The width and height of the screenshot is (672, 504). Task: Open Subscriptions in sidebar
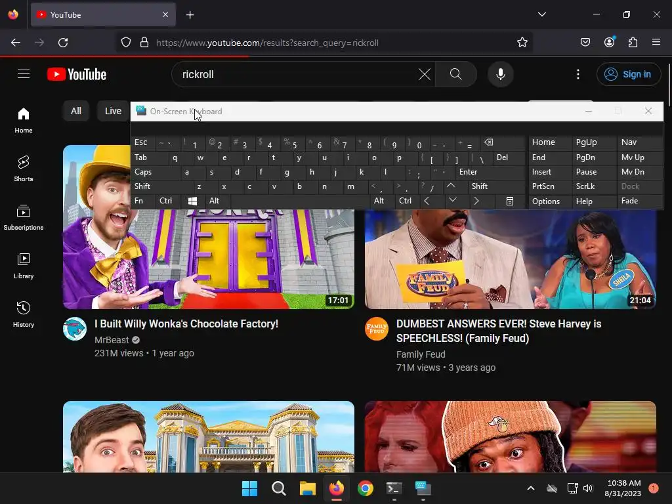click(24, 217)
